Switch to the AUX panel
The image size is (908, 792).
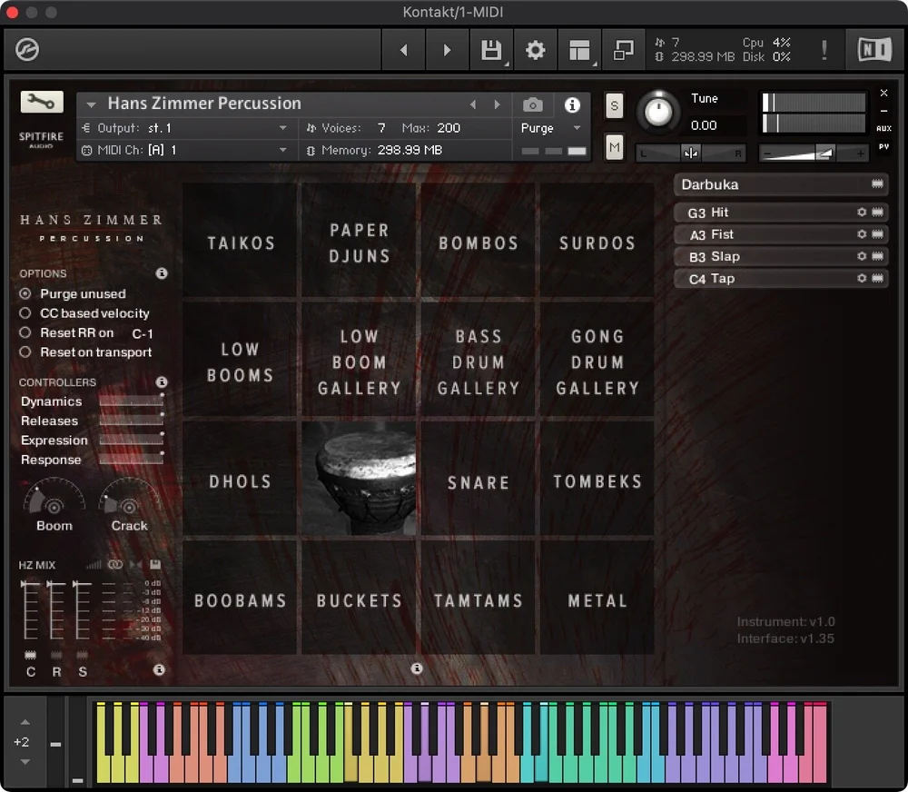tap(883, 129)
